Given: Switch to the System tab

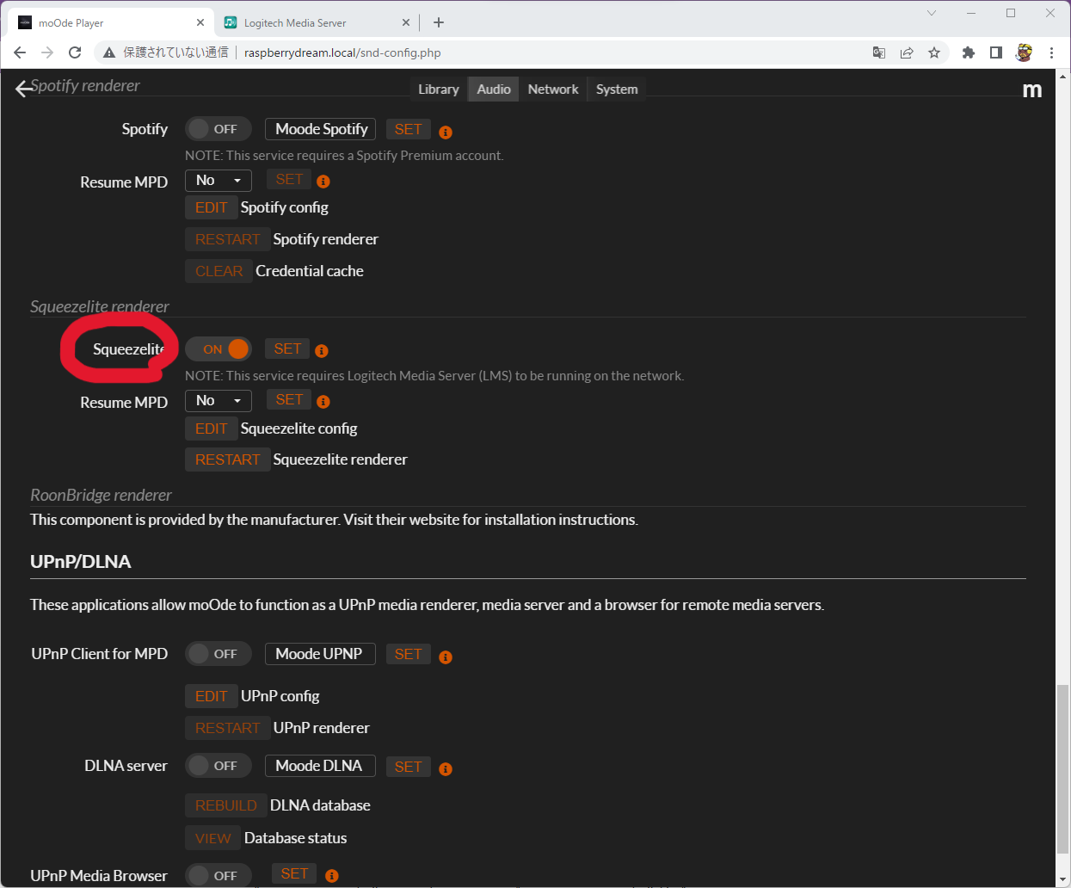Looking at the screenshot, I should click(x=617, y=89).
